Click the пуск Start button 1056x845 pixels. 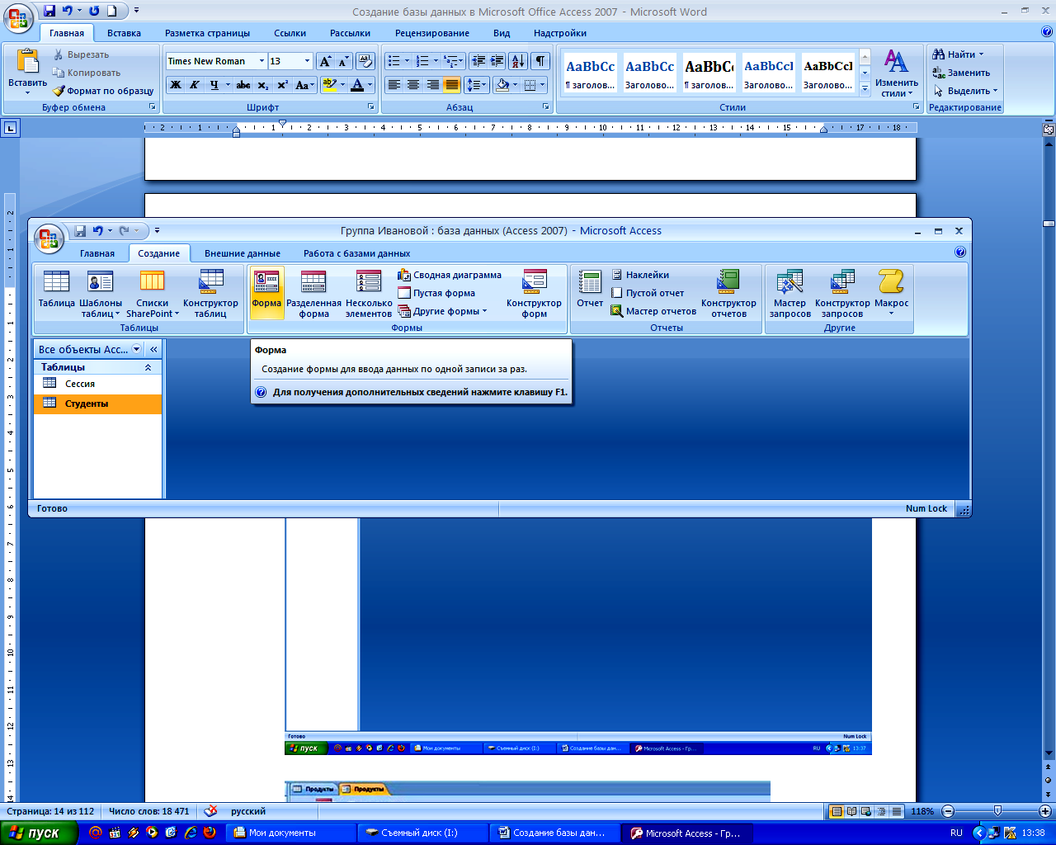click(x=39, y=833)
